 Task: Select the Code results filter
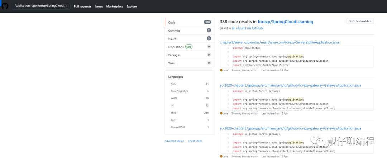[x=190, y=22]
